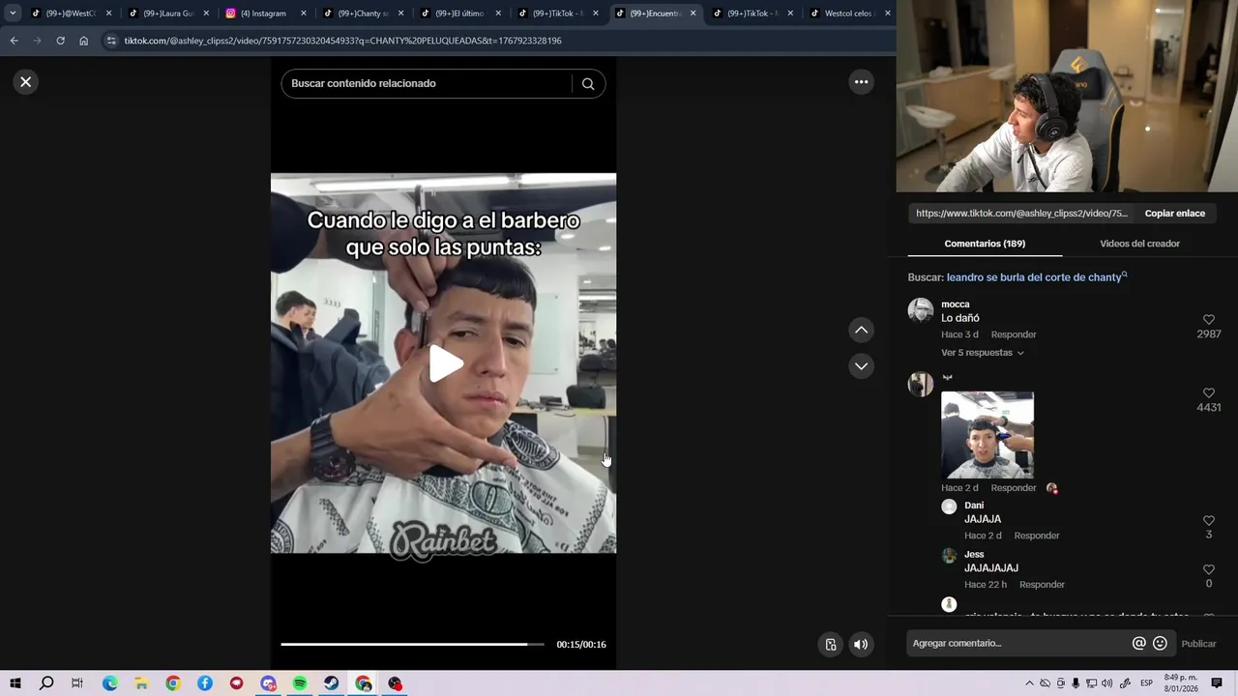Open Windows notification center icon
The height and width of the screenshot is (696, 1238).
[1217, 683]
